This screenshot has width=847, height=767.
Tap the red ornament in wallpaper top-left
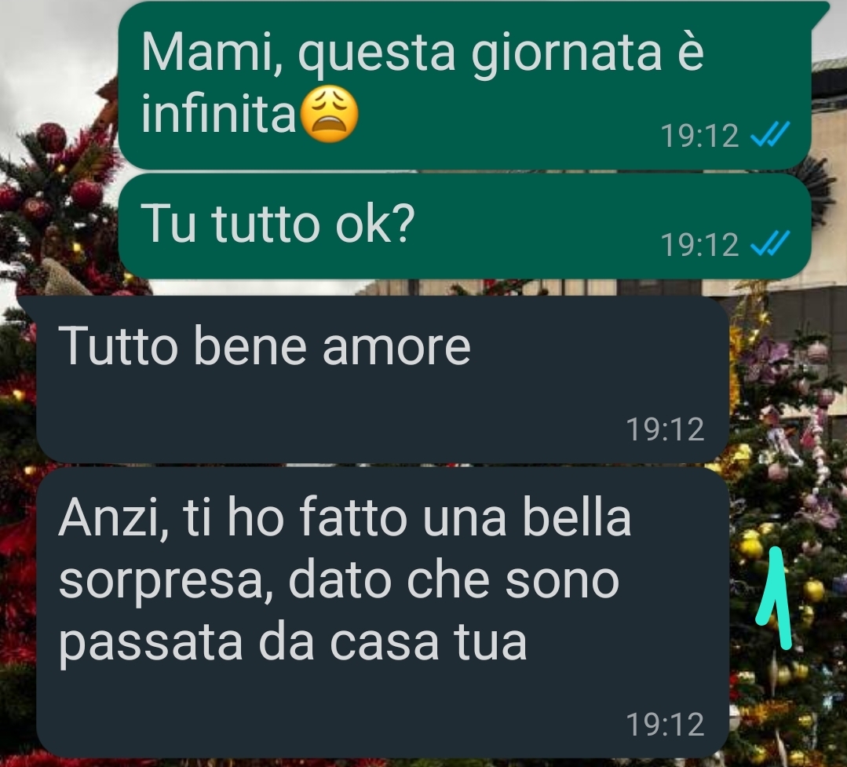pos(51,137)
